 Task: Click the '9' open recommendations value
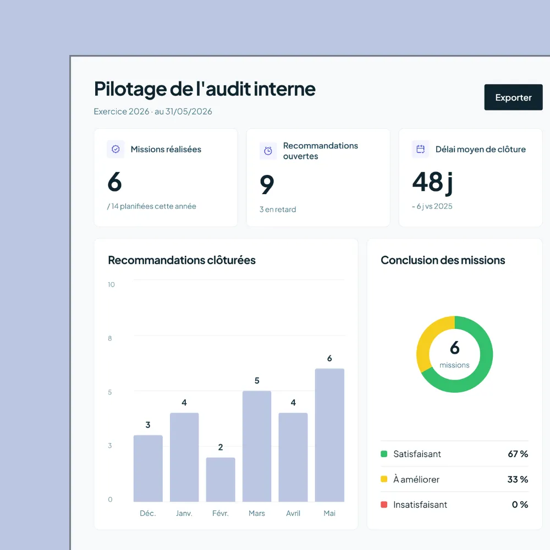(x=267, y=184)
